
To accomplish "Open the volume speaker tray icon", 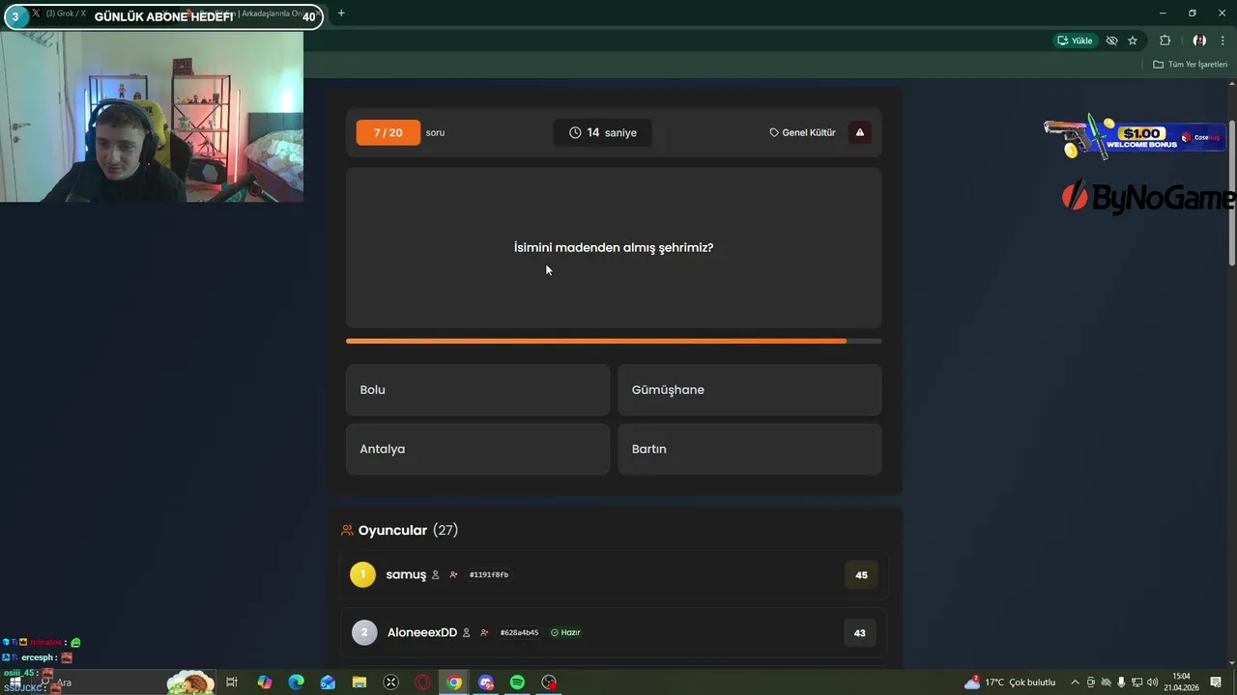I will 1152,682.
